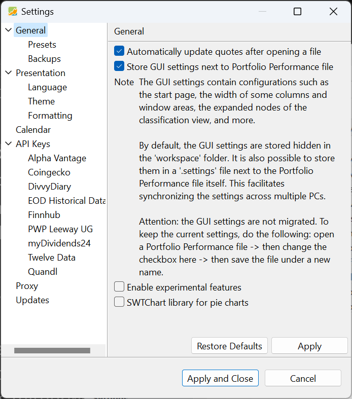Disable automatically update quotes after opening a file
This screenshot has height=399, width=352.
click(119, 51)
